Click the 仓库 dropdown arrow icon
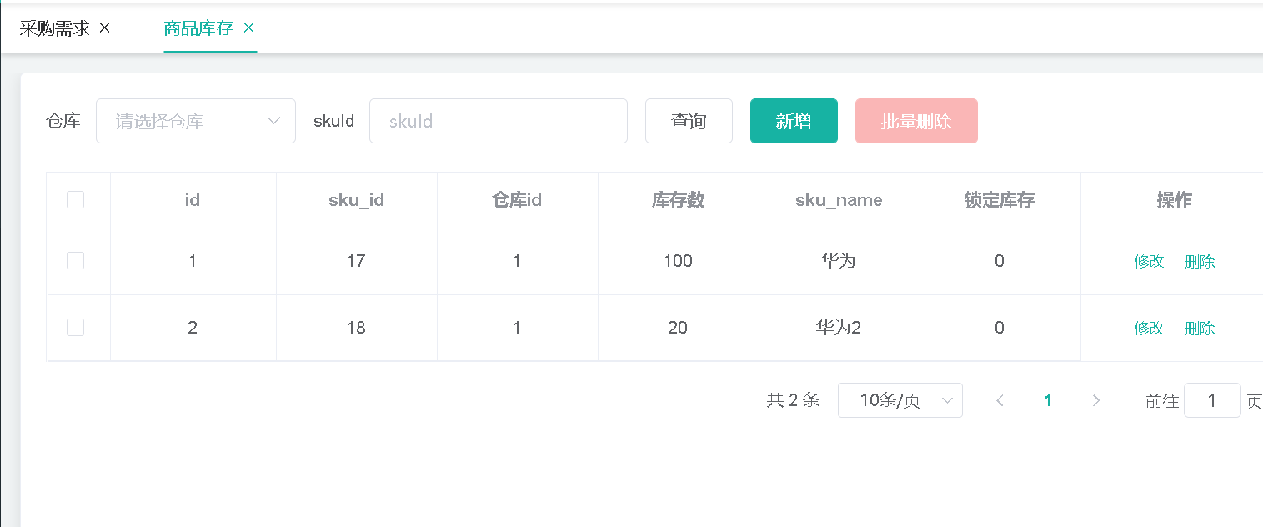The height and width of the screenshot is (527, 1263). (x=273, y=121)
